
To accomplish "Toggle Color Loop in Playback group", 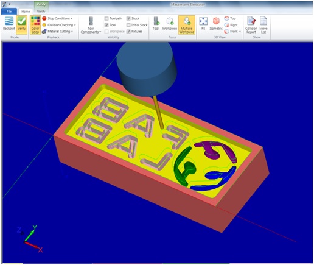I will click(x=35, y=25).
